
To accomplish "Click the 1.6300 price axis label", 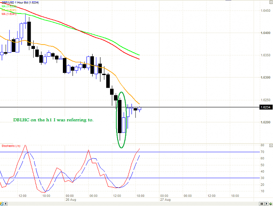I will 266,77.
